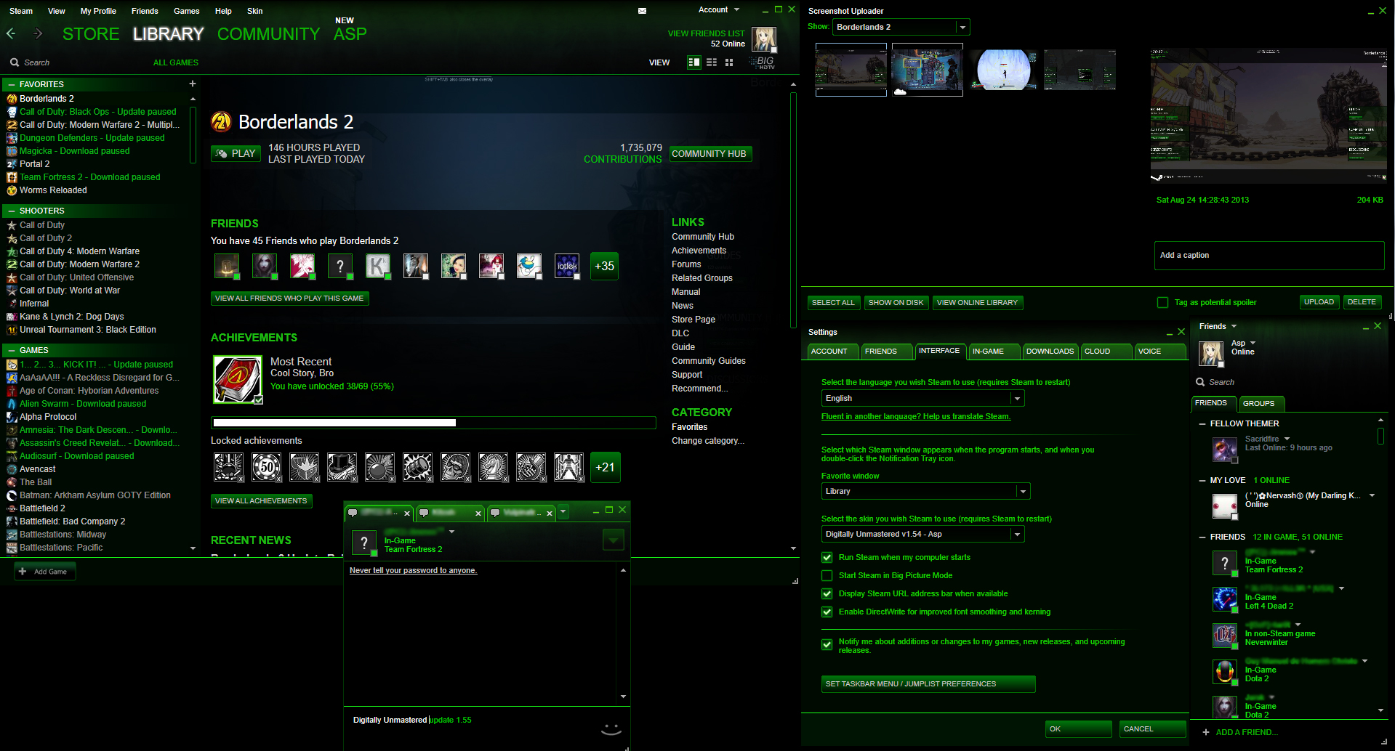Open the chat options dropdown arrow button
1395x751 pixels.
click(x=613, y=540)
